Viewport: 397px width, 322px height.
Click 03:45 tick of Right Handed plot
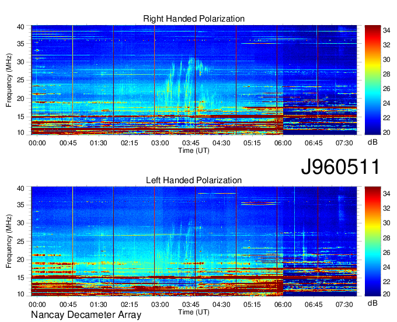(191, 143)
